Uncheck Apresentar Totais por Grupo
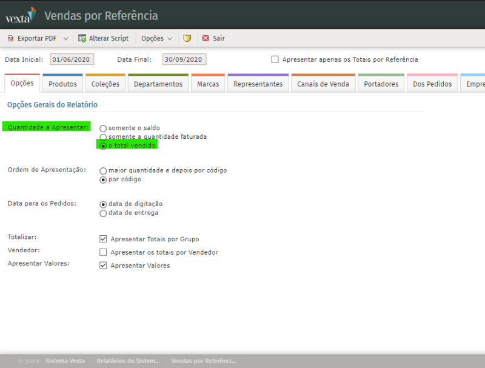The width and height of the screenshot is (485, 368). [103, 239]
